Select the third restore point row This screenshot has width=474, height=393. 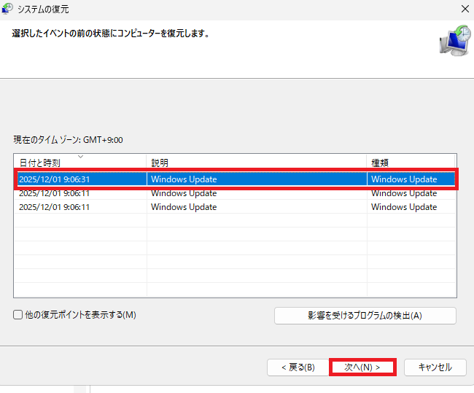click(x=54, y=207)
